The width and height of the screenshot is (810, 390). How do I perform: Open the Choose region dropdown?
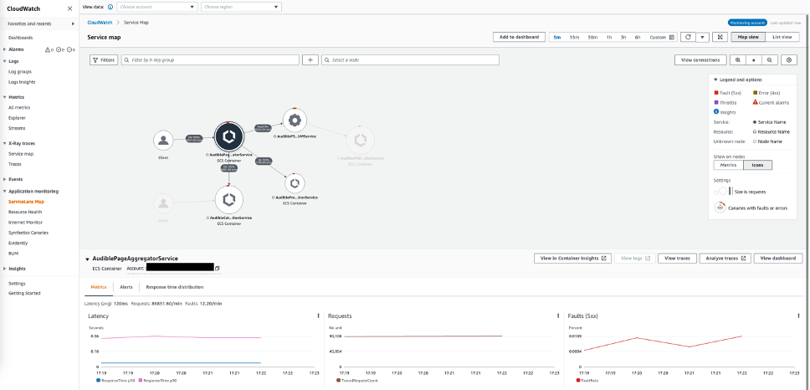241,8
